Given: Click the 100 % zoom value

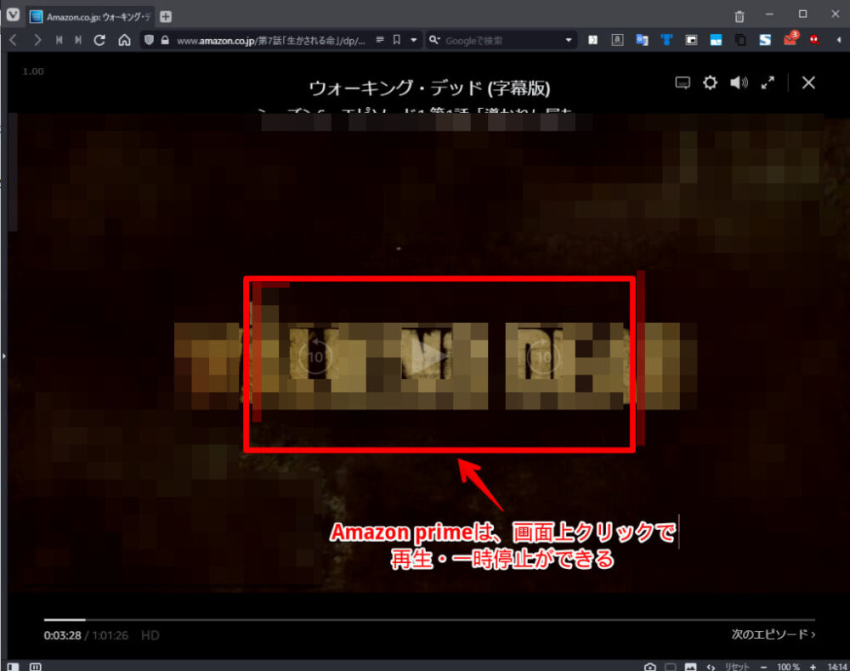Looking at the screenshot, I should [788, 667].
